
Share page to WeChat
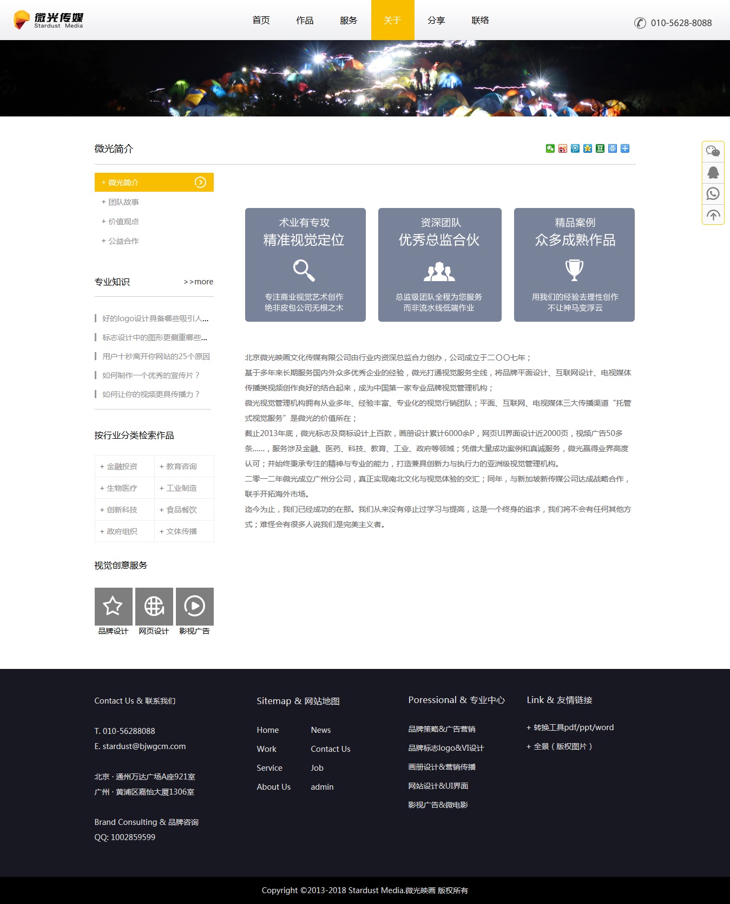(x=550, y=148)
